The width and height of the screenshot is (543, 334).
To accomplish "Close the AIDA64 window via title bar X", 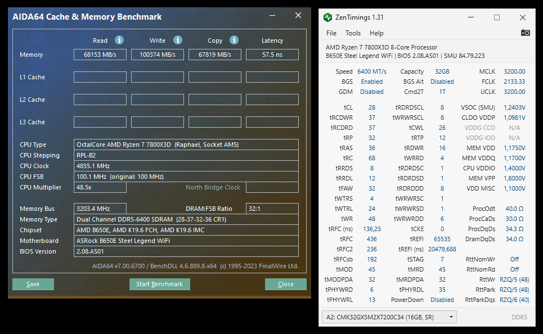I will [x=298, y=15].
